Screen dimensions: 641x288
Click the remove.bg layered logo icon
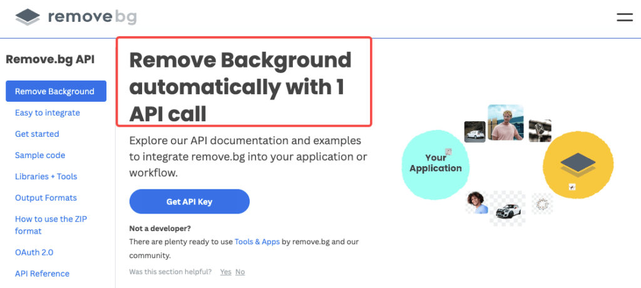28,17
